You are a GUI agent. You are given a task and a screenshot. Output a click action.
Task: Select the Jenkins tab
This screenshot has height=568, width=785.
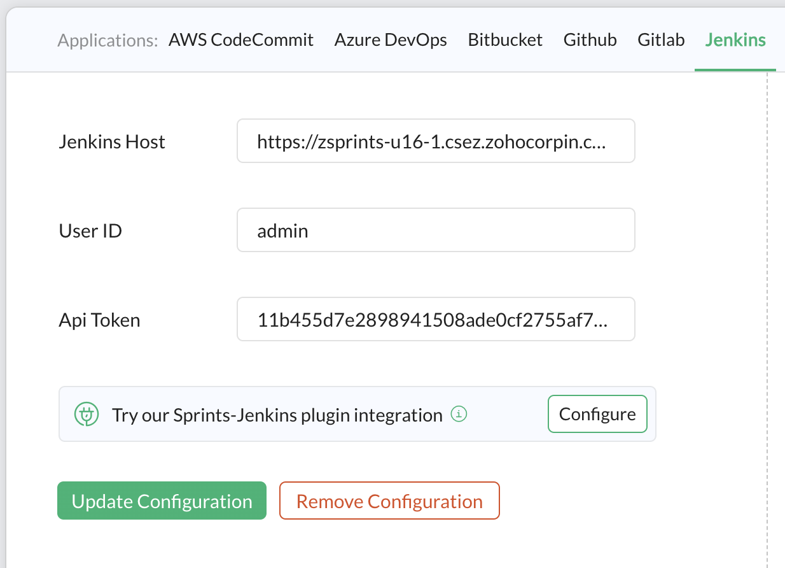(735, 40)
